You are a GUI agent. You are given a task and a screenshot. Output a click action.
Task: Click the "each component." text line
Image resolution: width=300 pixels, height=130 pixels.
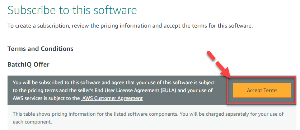(32, 122)
